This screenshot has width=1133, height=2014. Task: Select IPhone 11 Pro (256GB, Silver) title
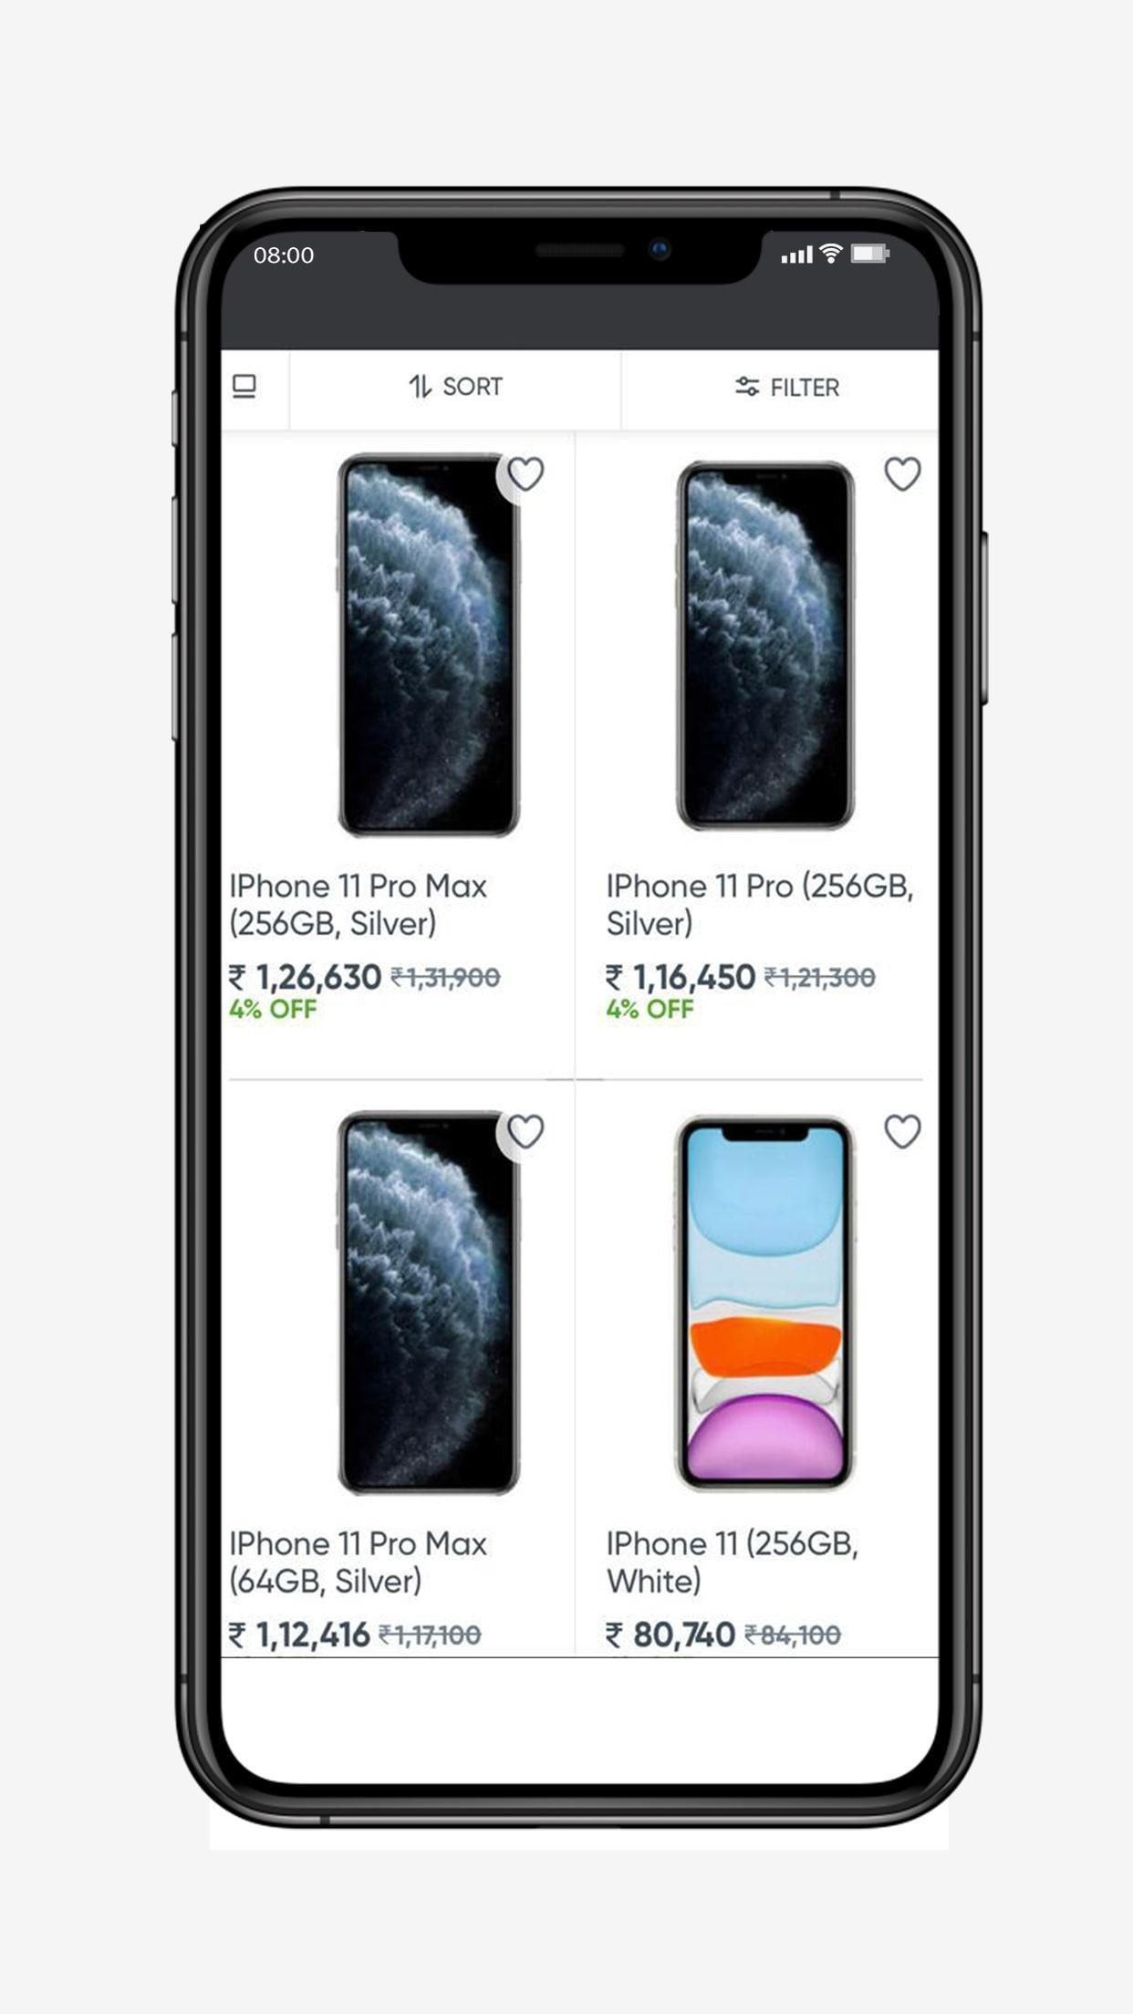pos(760,905)
